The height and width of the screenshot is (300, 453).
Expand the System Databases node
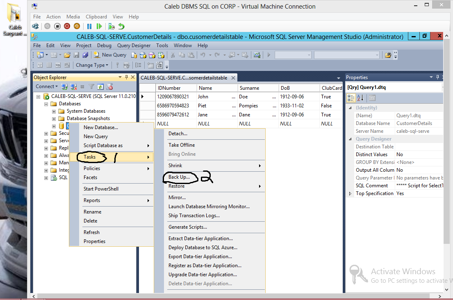tap(54, 111)
